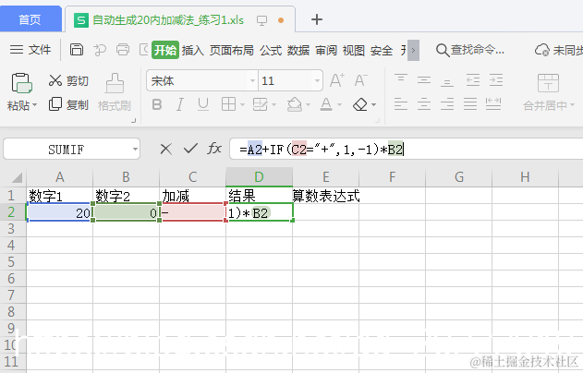583x373 pixels.
Task: Click cell E1 labeled 算数表达式
Action: 326,196
